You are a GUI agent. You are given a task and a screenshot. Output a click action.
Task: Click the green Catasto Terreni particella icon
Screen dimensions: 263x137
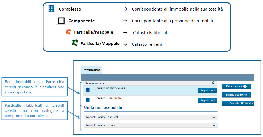tap(75, 43)
